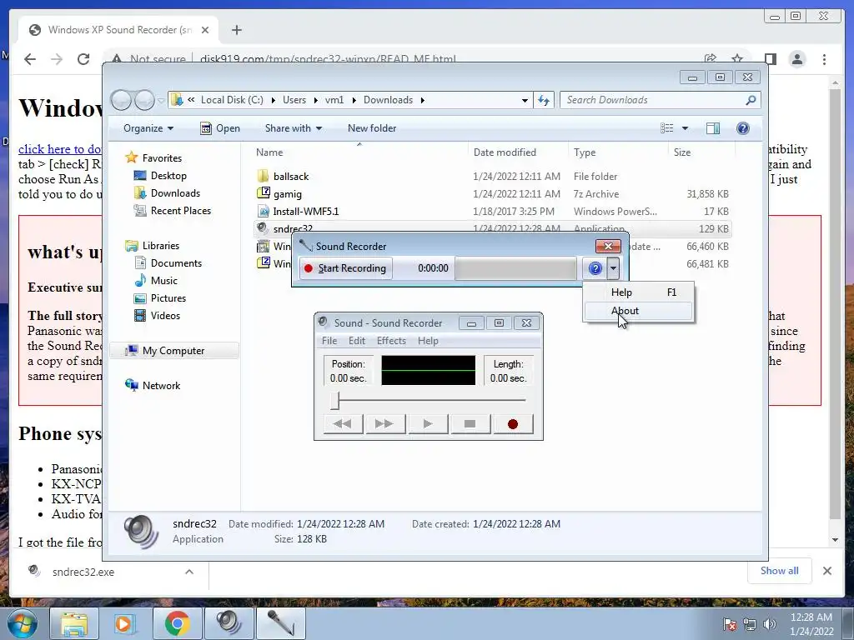Click the play button in Sound Recorder

click(x=428, y=424)
